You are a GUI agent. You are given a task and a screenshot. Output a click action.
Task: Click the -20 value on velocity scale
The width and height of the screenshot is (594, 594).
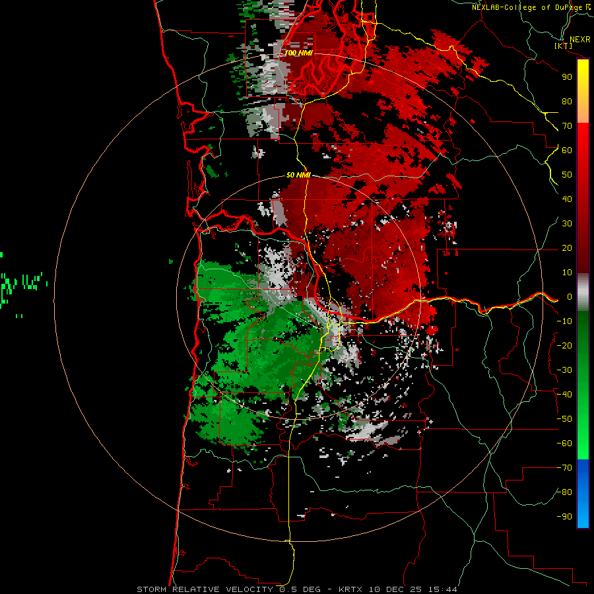coord(564,346)
